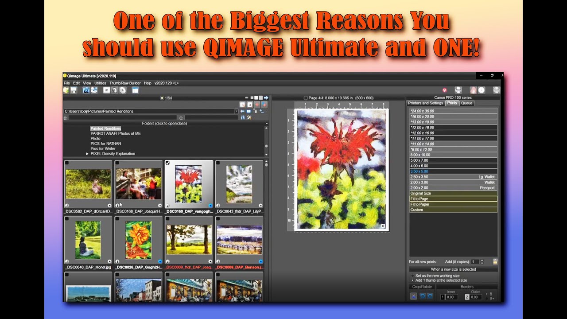This screenshot has height=319, width=567.
Task: Select the B+ border radio option
Action: point(490,299)
